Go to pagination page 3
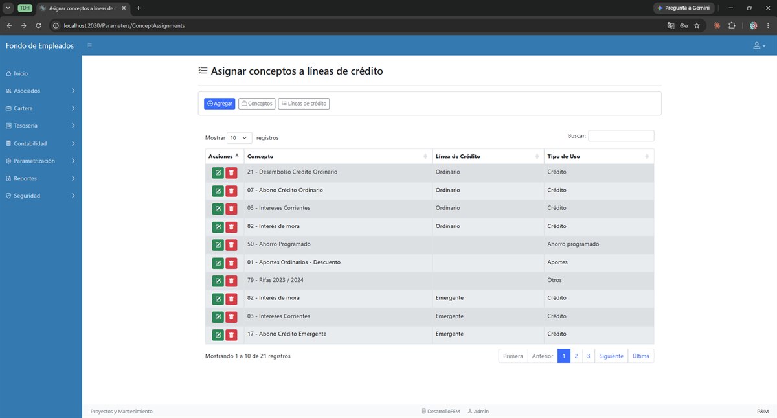The image size is (777, 418). pos(589,356)
